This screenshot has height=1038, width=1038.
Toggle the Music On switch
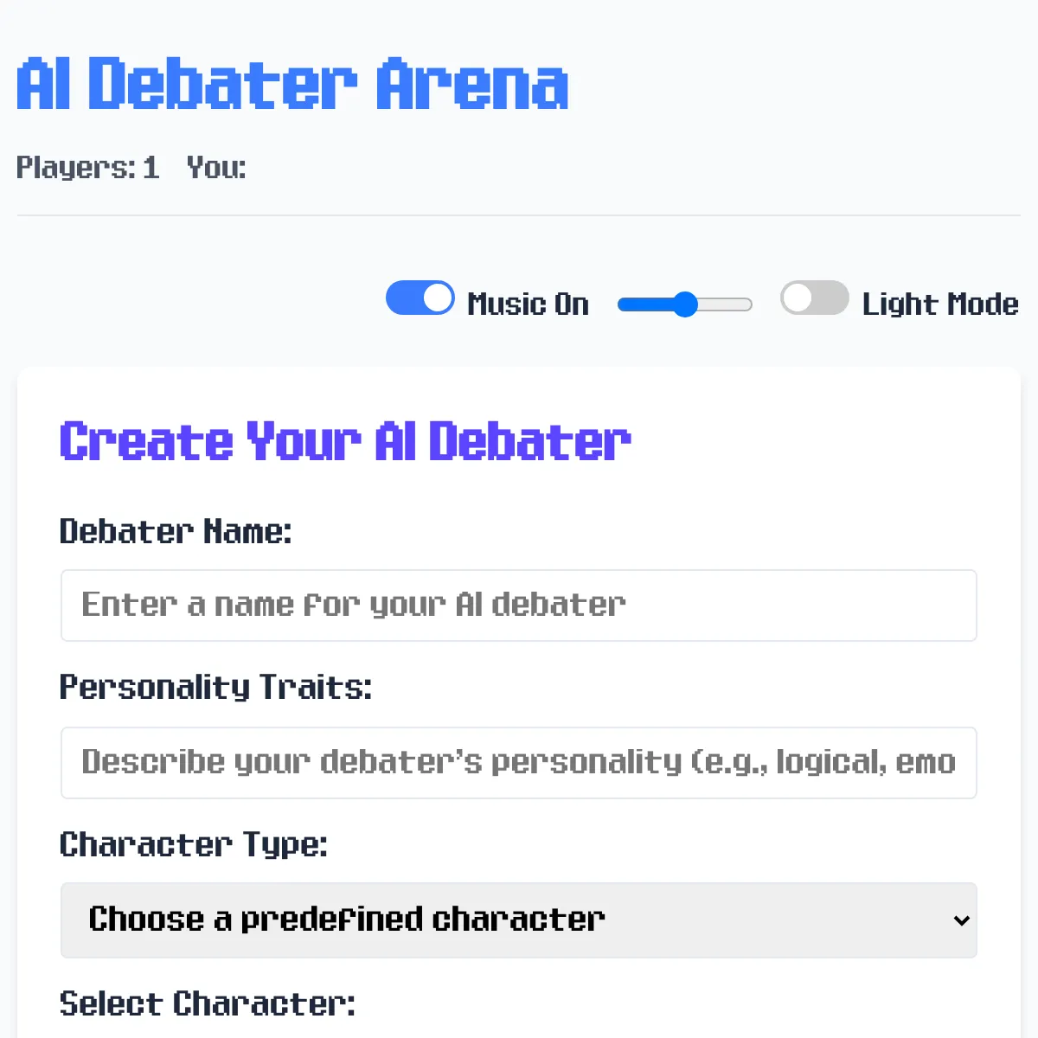420,298
